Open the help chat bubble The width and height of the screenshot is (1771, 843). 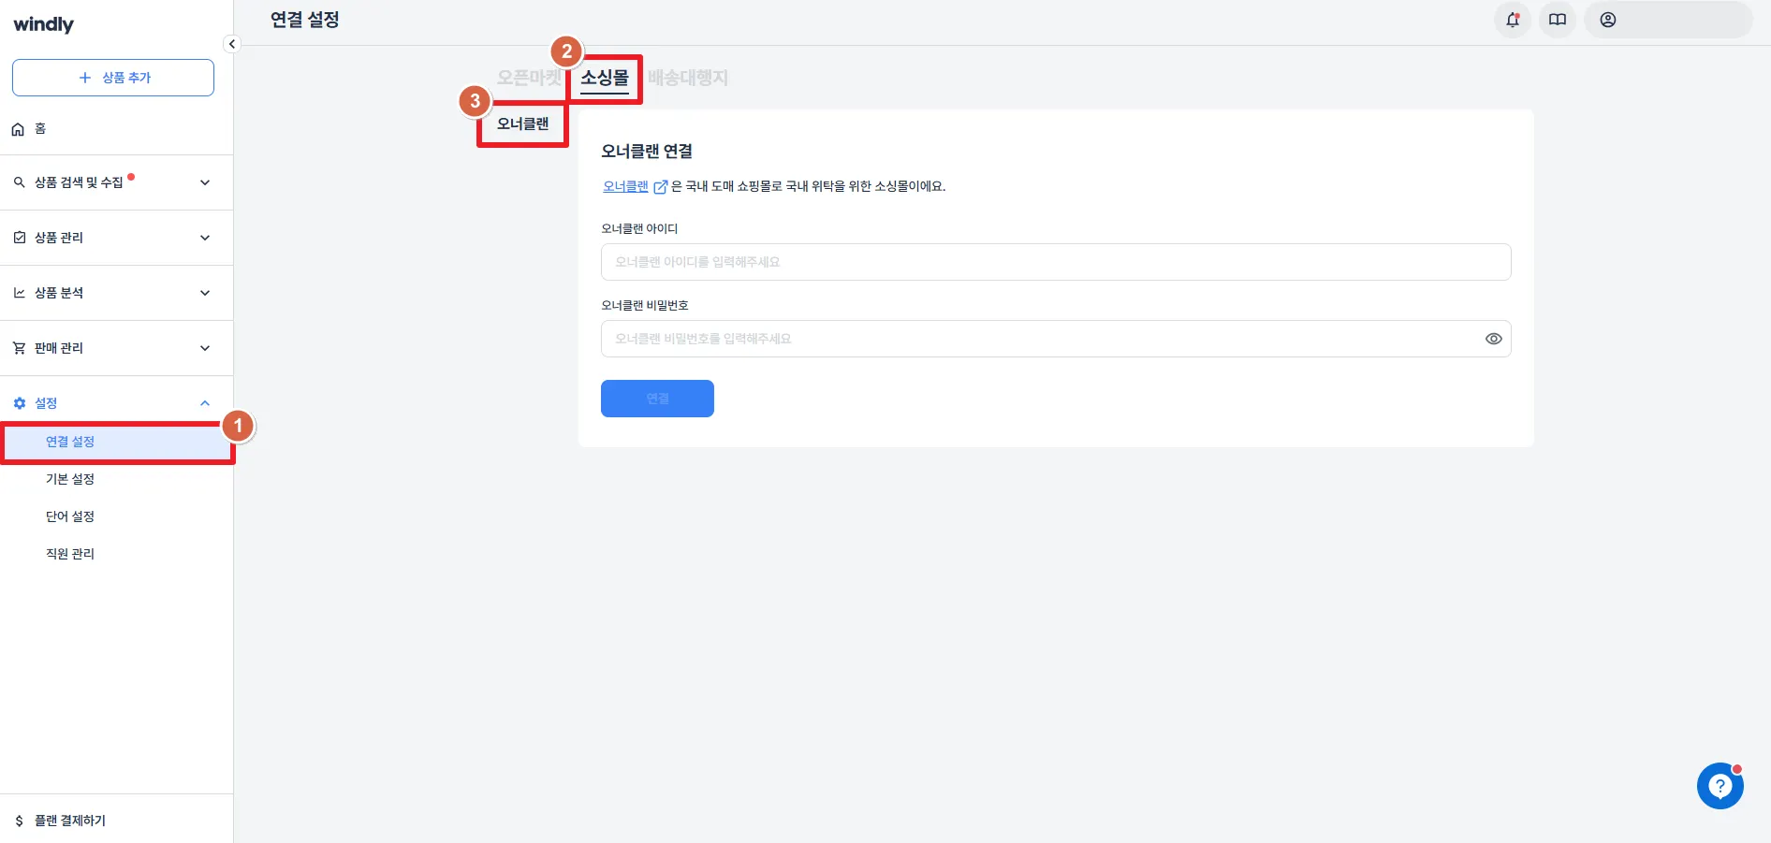(1720, 786)
